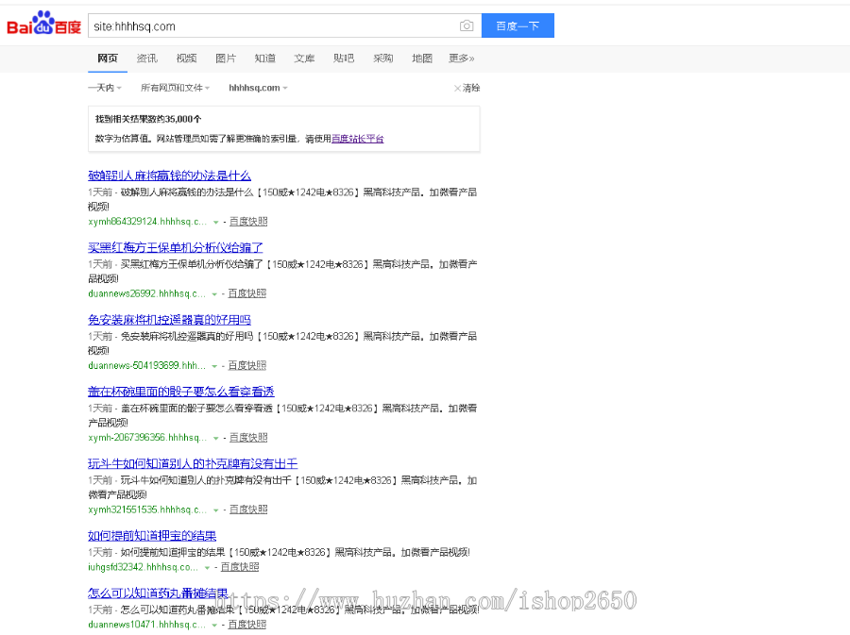Open result 免安装麻将机控遥器真的好用吗
Viewport: 850px width, 635px height.
[169, 320]
